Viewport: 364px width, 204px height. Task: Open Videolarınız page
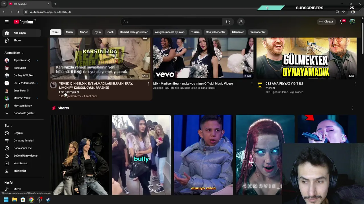22,163
